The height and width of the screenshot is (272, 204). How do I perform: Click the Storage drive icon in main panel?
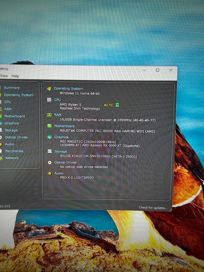coord(50,151)
